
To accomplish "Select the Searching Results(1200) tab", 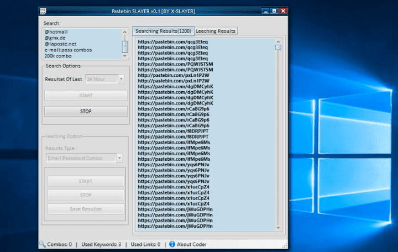I will tap(163, 31).
